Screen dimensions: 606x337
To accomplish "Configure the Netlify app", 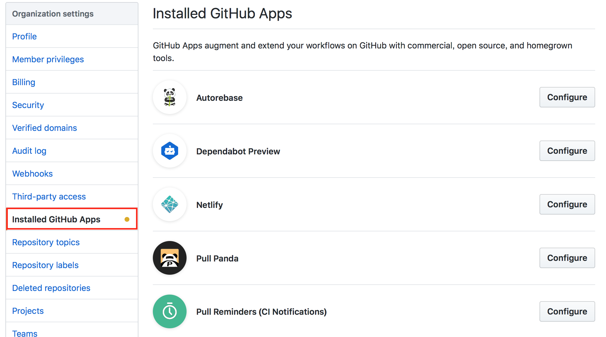I will click(567, 204).
